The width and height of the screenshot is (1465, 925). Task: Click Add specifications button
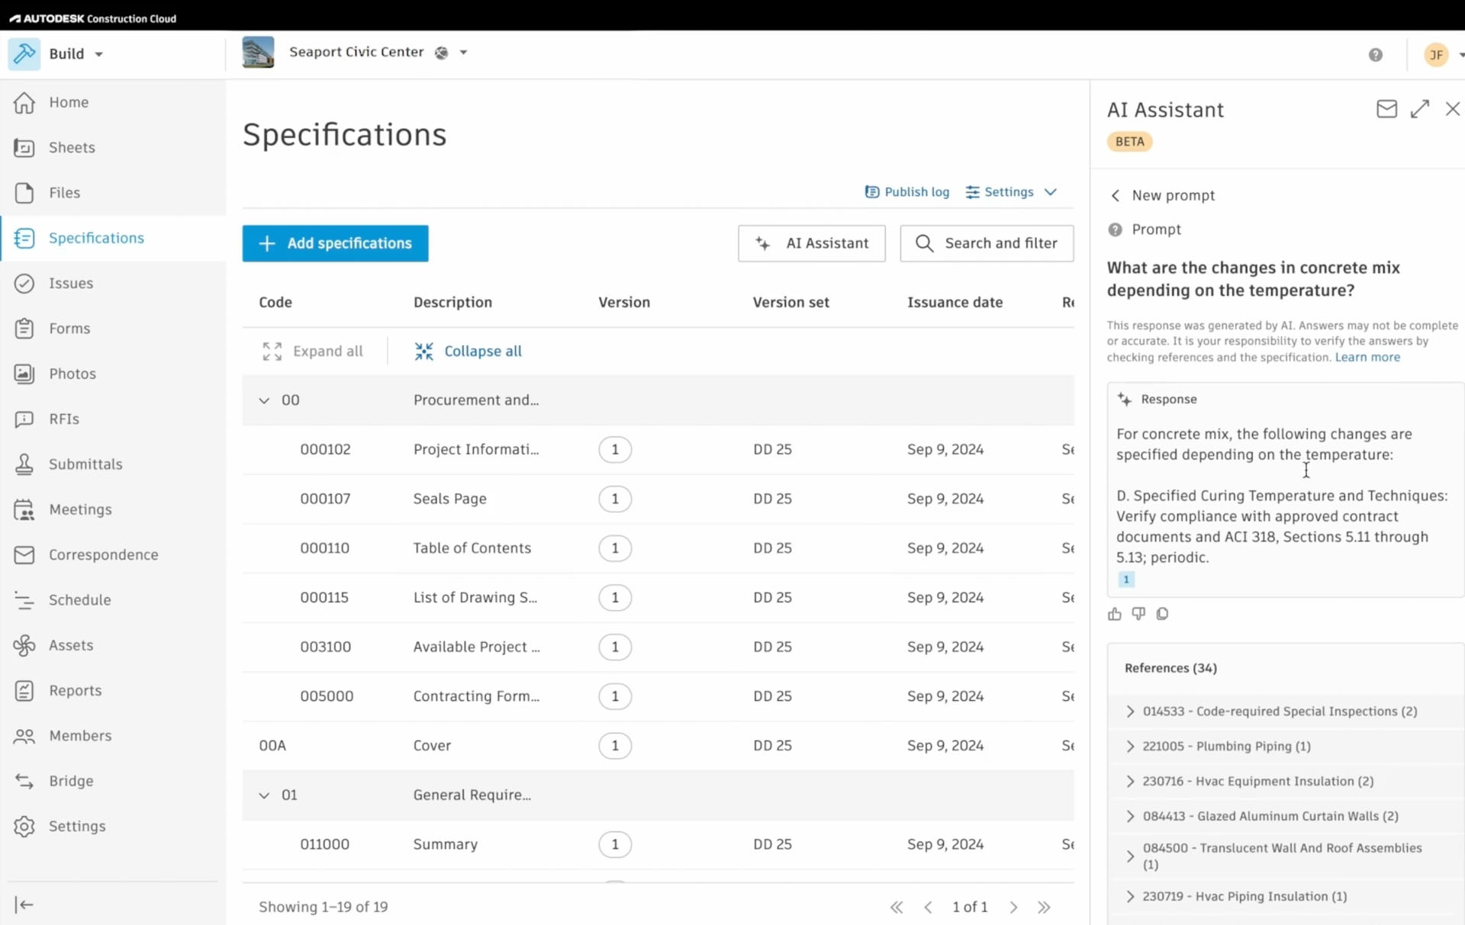click(335, 243)
